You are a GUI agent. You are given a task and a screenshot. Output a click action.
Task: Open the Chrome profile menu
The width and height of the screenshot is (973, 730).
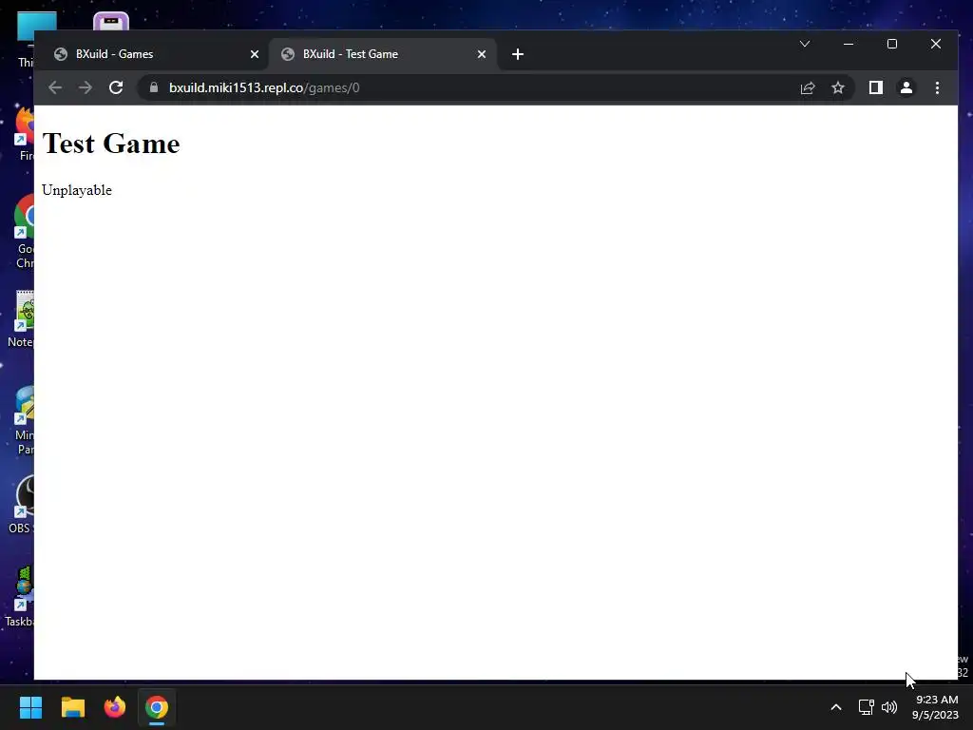tap(906, 87)
